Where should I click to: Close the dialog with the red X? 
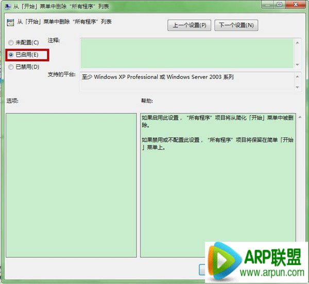tap(296, 5)
